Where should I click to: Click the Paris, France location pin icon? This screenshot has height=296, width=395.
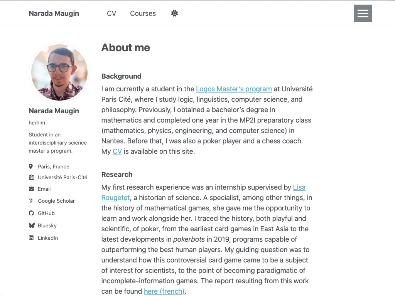(x=31, y=166)
